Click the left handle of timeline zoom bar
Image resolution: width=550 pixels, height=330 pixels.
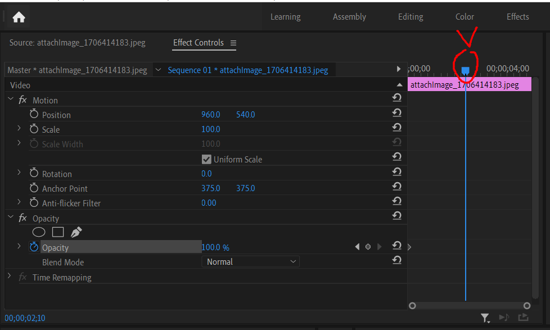[413, 306]
